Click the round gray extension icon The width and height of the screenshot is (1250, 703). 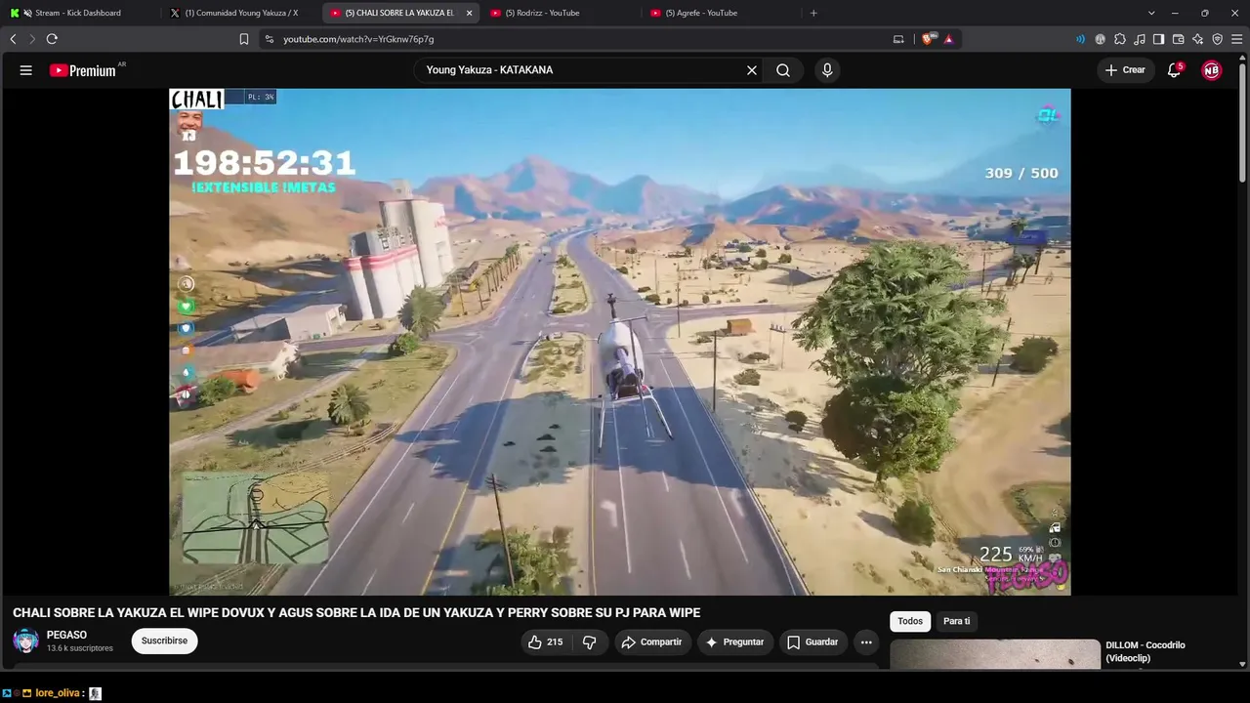(1101, 39)
